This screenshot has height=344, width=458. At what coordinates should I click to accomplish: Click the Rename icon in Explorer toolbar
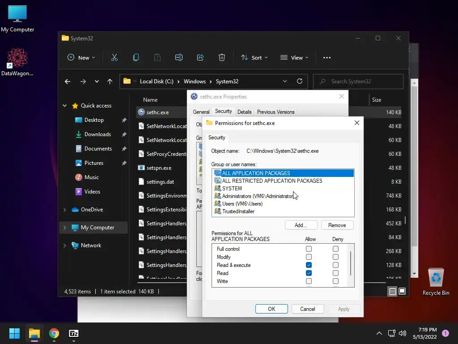coord(179,58)
